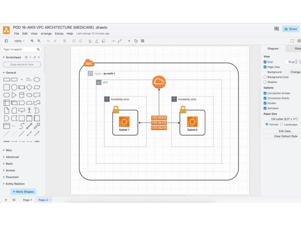Open the Edit menu
The height and width of the screenshot is (226, 301).
pos(25,34)
